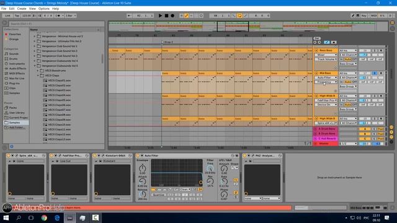Open the Help menu

tap(55, 9)
